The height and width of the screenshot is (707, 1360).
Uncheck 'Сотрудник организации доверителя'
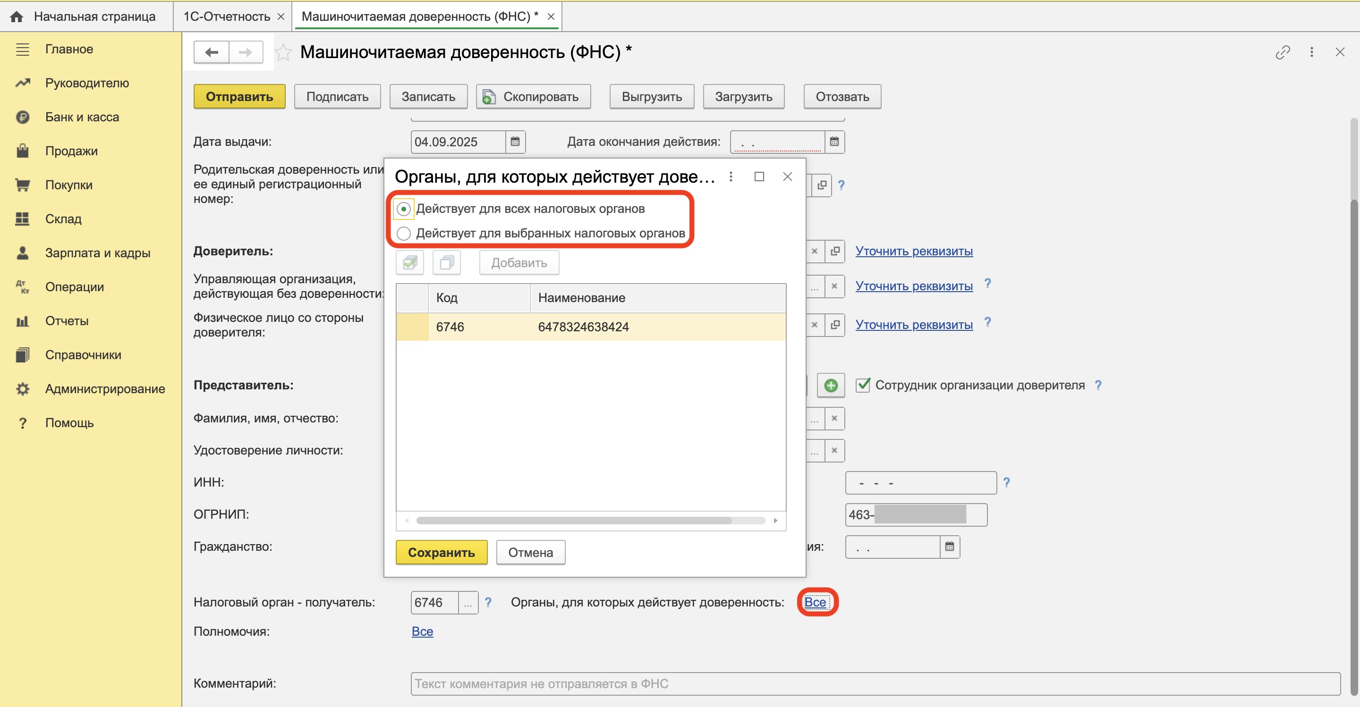[x=862, y=385]
